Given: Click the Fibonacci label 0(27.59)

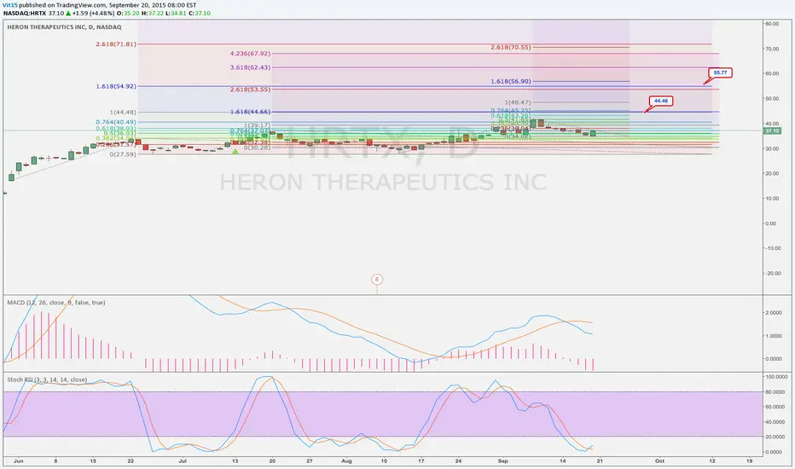Looking at the screenshot, I should point(123,154).
